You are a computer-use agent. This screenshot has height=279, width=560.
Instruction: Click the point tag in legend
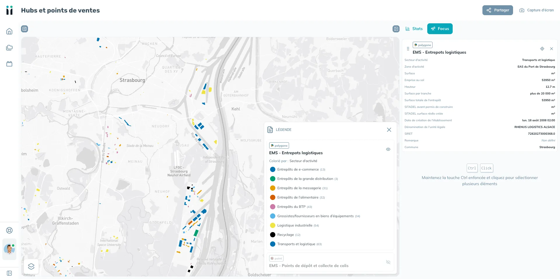[x=276, y=258]
